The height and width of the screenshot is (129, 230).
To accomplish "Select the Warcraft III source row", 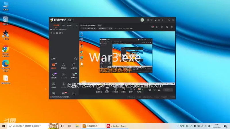I will [x=64, y=30].
